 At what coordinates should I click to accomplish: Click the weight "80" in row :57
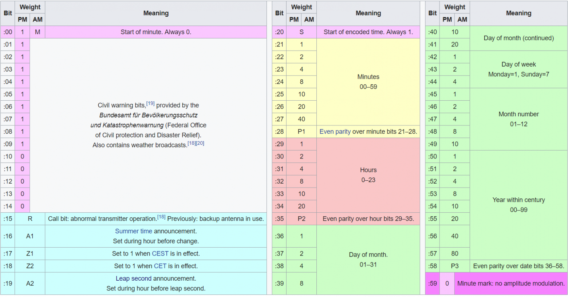pos(455,254)
